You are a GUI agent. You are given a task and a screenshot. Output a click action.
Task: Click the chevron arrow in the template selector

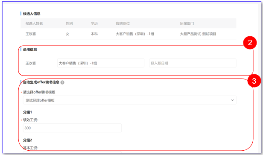point(232,100)
